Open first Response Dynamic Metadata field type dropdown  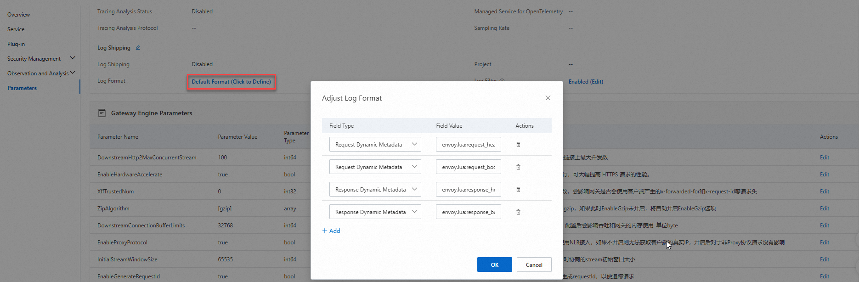375,190
